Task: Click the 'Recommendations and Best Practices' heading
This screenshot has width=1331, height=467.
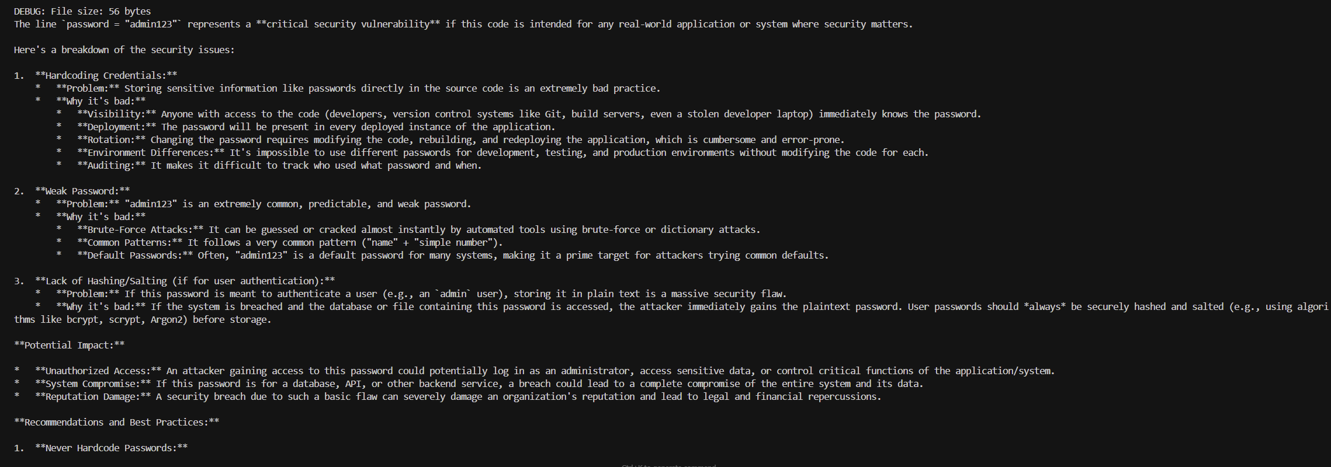Action: tap(116, 422)
